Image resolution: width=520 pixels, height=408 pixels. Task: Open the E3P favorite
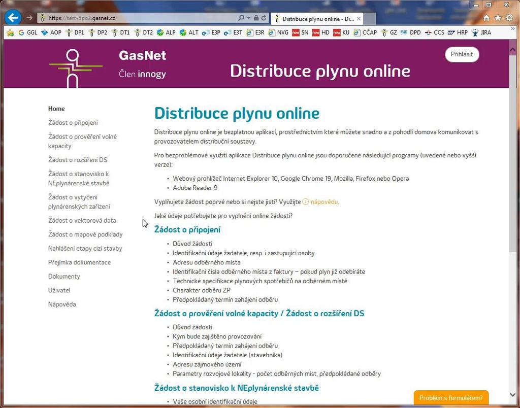coord(211,32)
